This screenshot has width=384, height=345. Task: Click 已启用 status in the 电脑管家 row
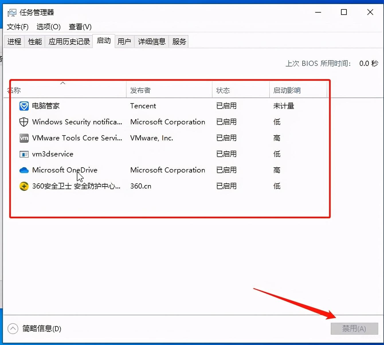[226, 106]
